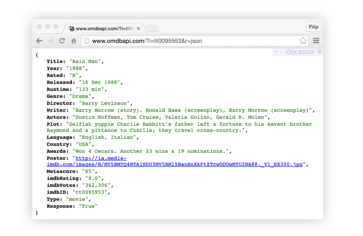This screenshot has width=363, height=236.
Task: Click the "16 Dec 1988" value
Action: pos(100,82)
